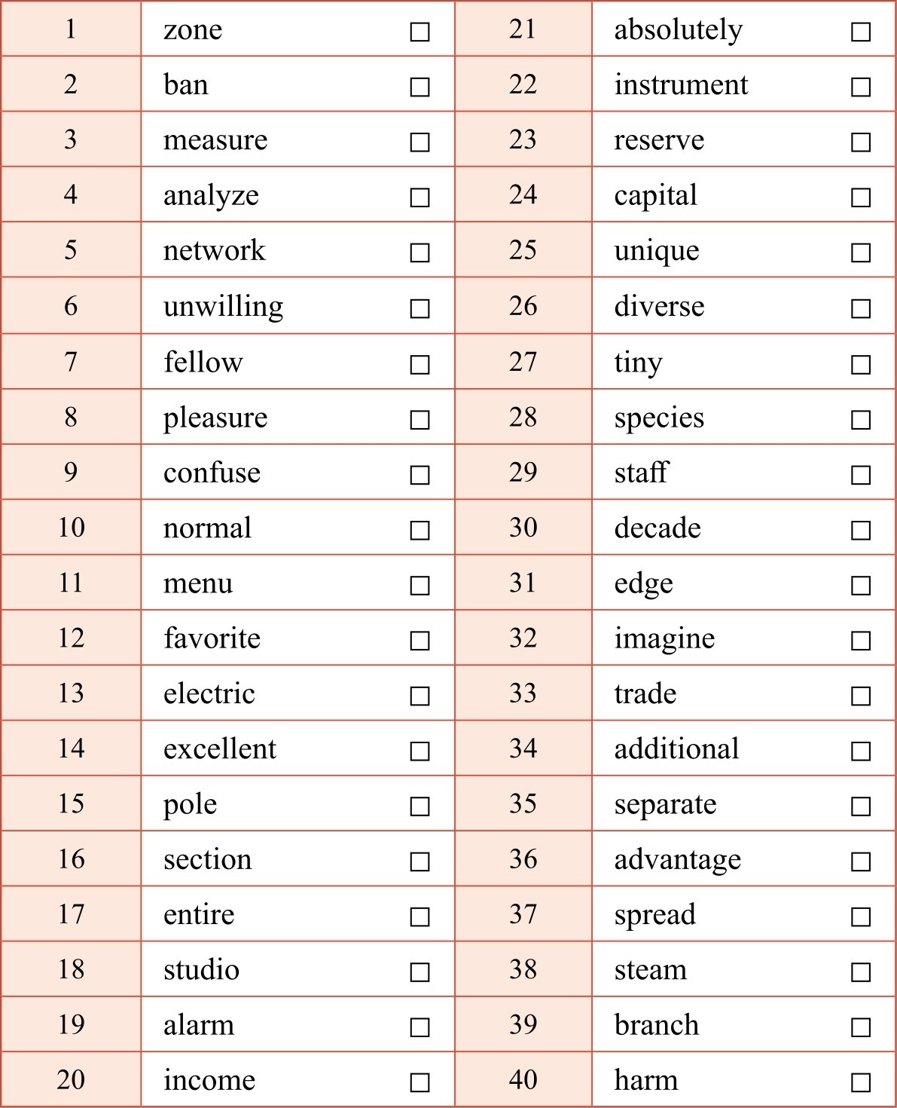Screen dimensions: 897x1108
Task: Check the box next to absolutely
Action: click(861, 32)
